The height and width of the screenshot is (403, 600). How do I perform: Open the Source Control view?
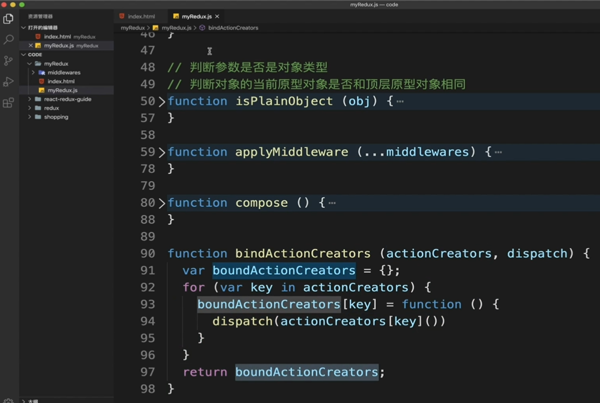8,60
